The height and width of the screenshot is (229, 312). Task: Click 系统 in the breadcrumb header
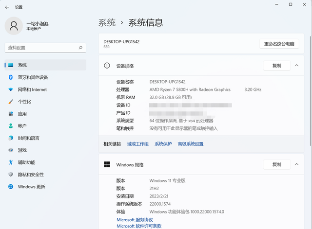107,22
